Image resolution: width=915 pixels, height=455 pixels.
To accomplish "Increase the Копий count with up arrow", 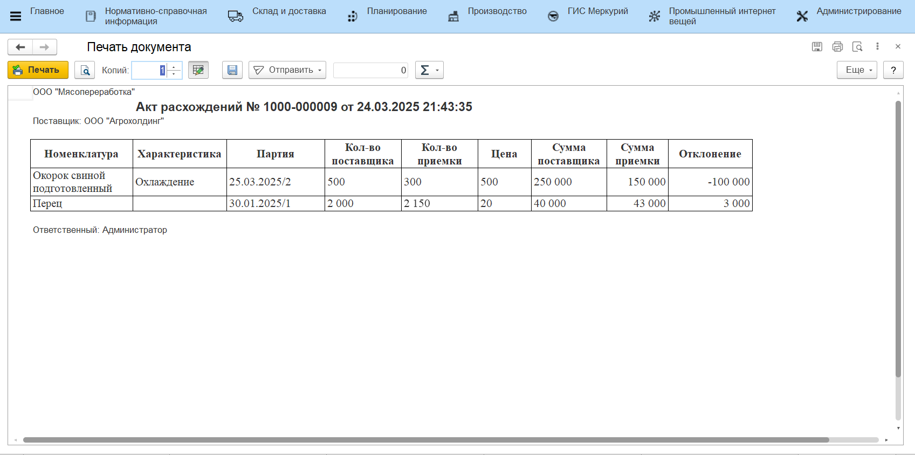I will [x=174, y=67].
